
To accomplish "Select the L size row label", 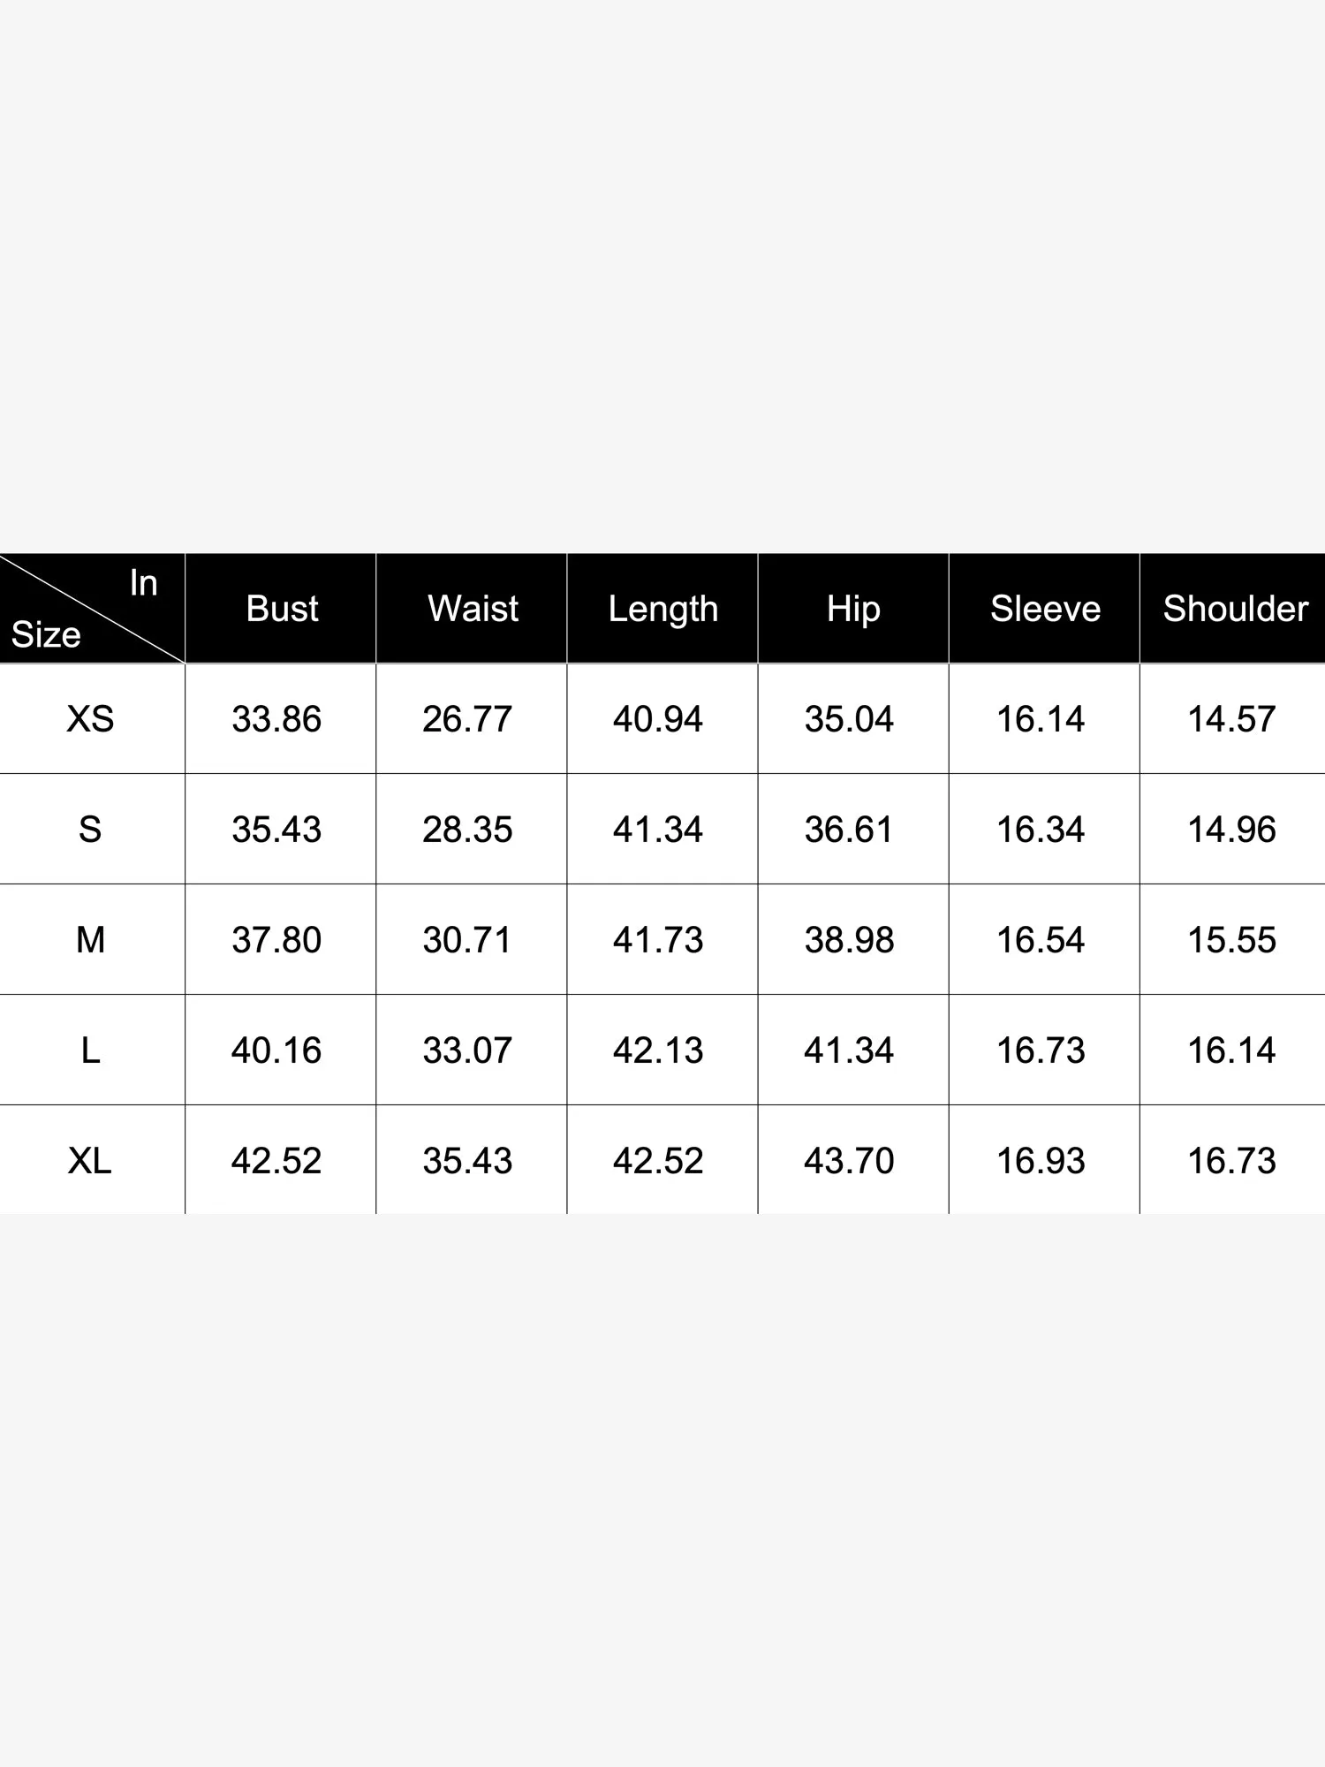I will [90, 1050].
